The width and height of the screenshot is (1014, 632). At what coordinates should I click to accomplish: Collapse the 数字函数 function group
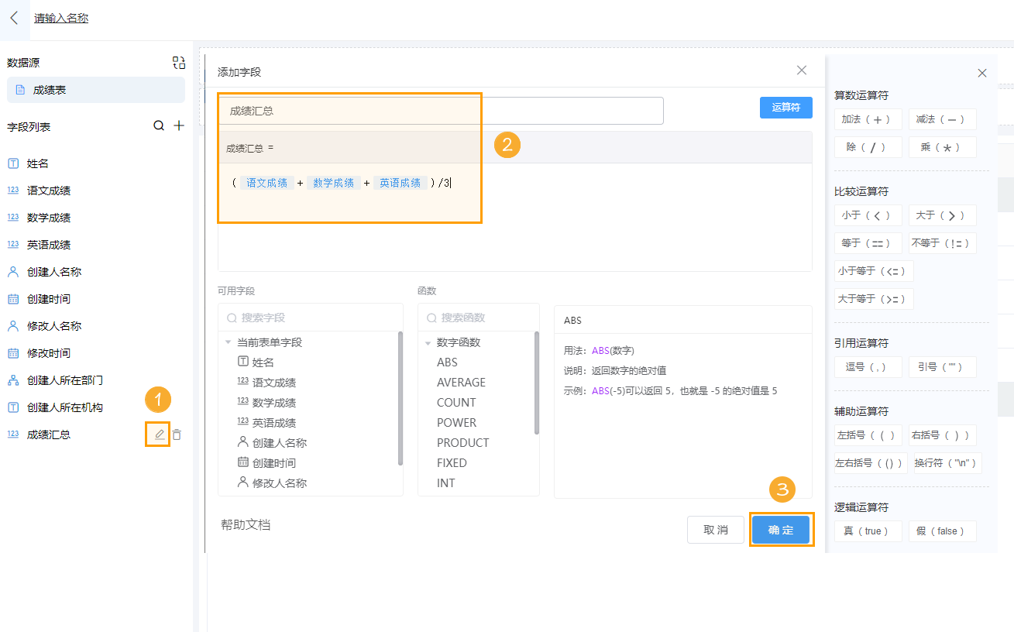(428, 342)
